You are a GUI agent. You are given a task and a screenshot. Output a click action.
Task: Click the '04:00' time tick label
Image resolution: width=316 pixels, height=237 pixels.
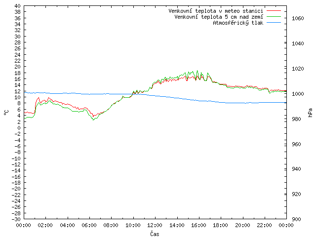(x=67, y=225)
